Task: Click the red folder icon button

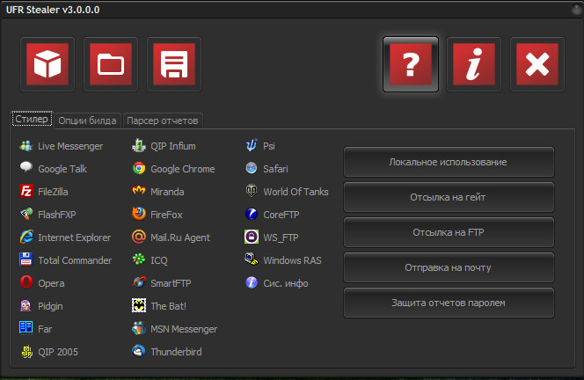Action: (111, 64)
